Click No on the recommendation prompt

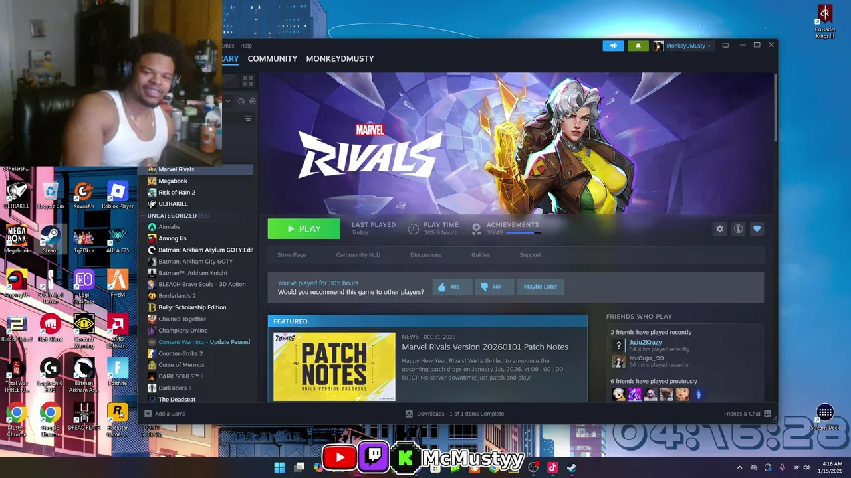click(494, 287)
